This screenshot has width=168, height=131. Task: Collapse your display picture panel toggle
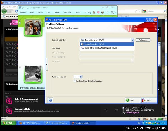20,67
